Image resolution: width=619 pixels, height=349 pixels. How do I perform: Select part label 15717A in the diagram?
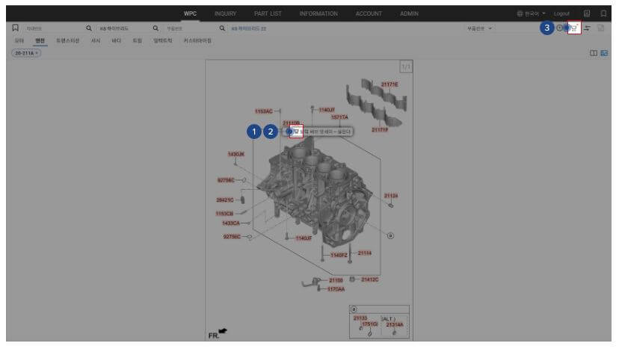(339, 117)
